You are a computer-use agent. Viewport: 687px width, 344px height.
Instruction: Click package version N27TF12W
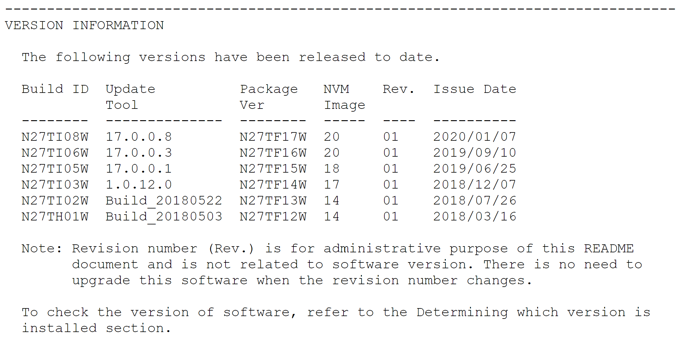pyautogui.click(x=273, y=216)
